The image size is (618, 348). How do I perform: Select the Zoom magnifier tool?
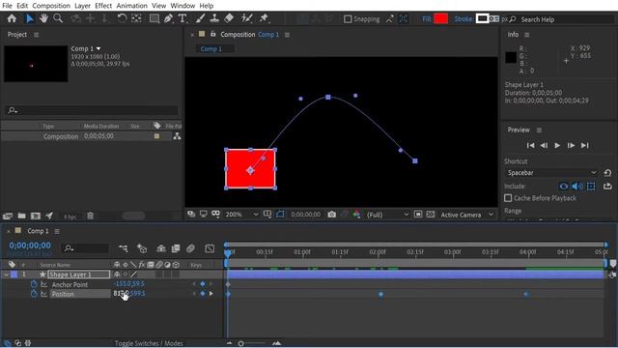[58, 18]
